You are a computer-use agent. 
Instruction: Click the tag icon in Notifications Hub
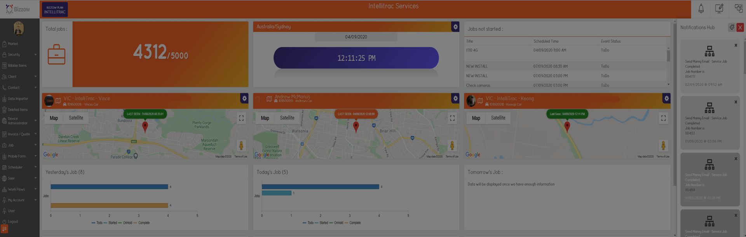tap(732, 27)
